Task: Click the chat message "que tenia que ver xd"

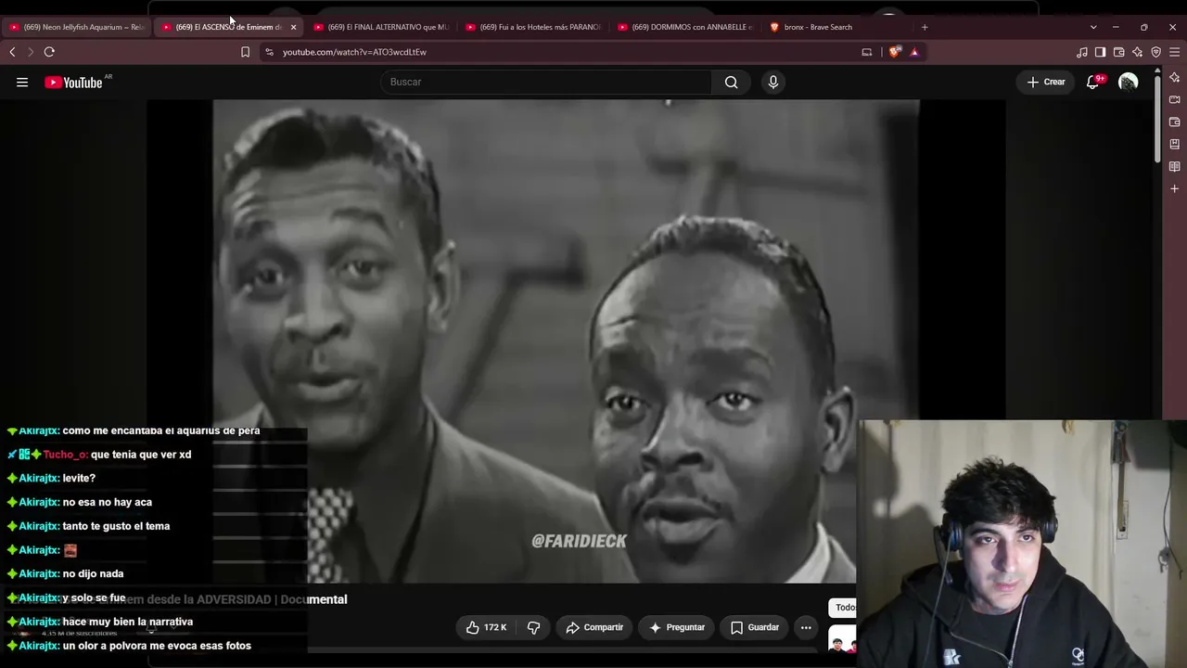Action: [x=141, y=455]
